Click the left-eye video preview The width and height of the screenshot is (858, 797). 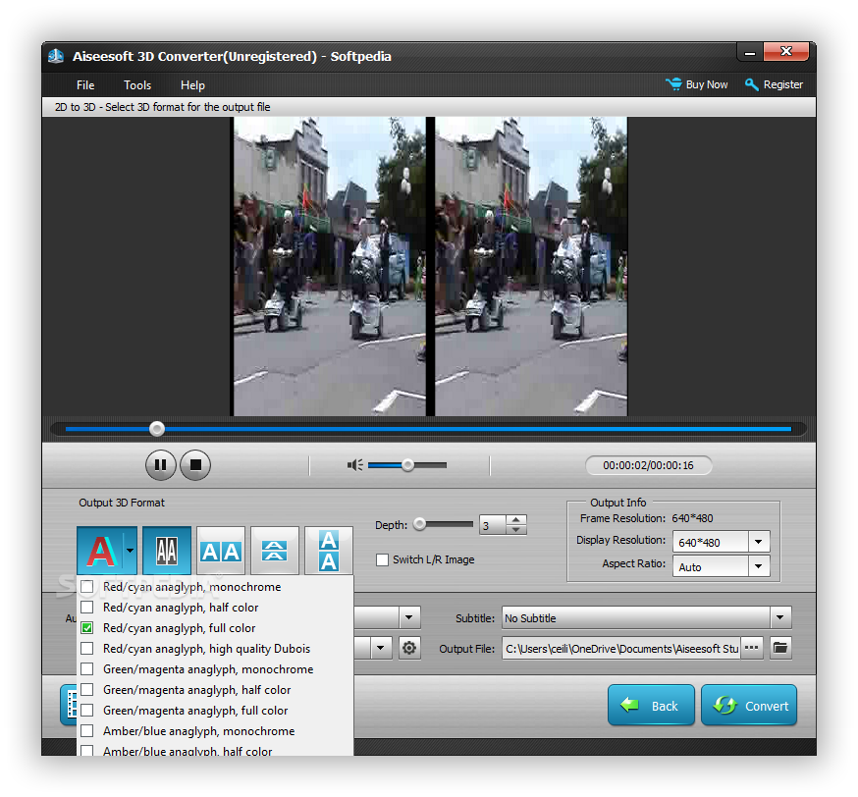pyautogui.click(x=330, y=266)
